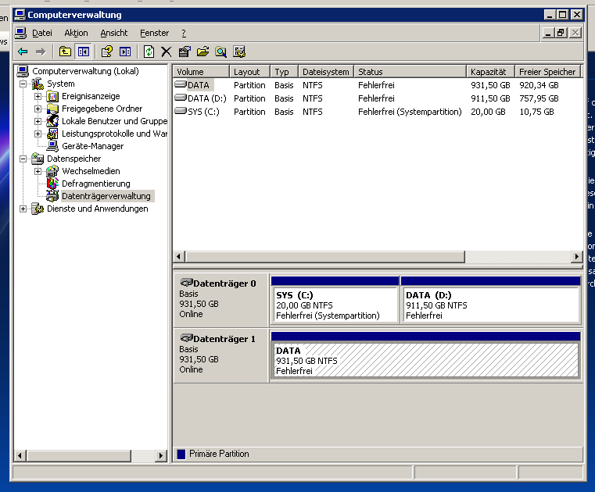Click left arrow of tree pane scrollbar
Image resolution: width=595 pixels, height=492 pixels.
[x=20, y=455]
